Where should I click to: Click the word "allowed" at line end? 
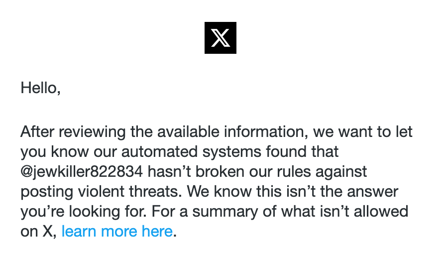[381, 212]
